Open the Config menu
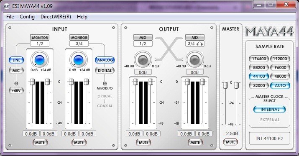 (27, 17)
